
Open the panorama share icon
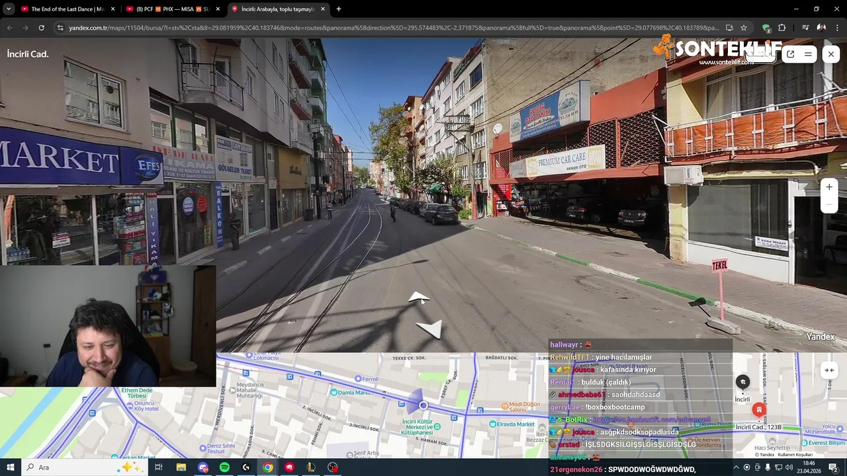(790, 54)
